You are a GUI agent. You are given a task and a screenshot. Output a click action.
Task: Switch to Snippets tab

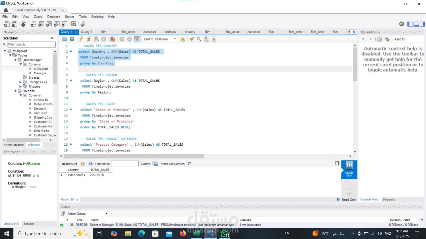[x=389, y=199]
